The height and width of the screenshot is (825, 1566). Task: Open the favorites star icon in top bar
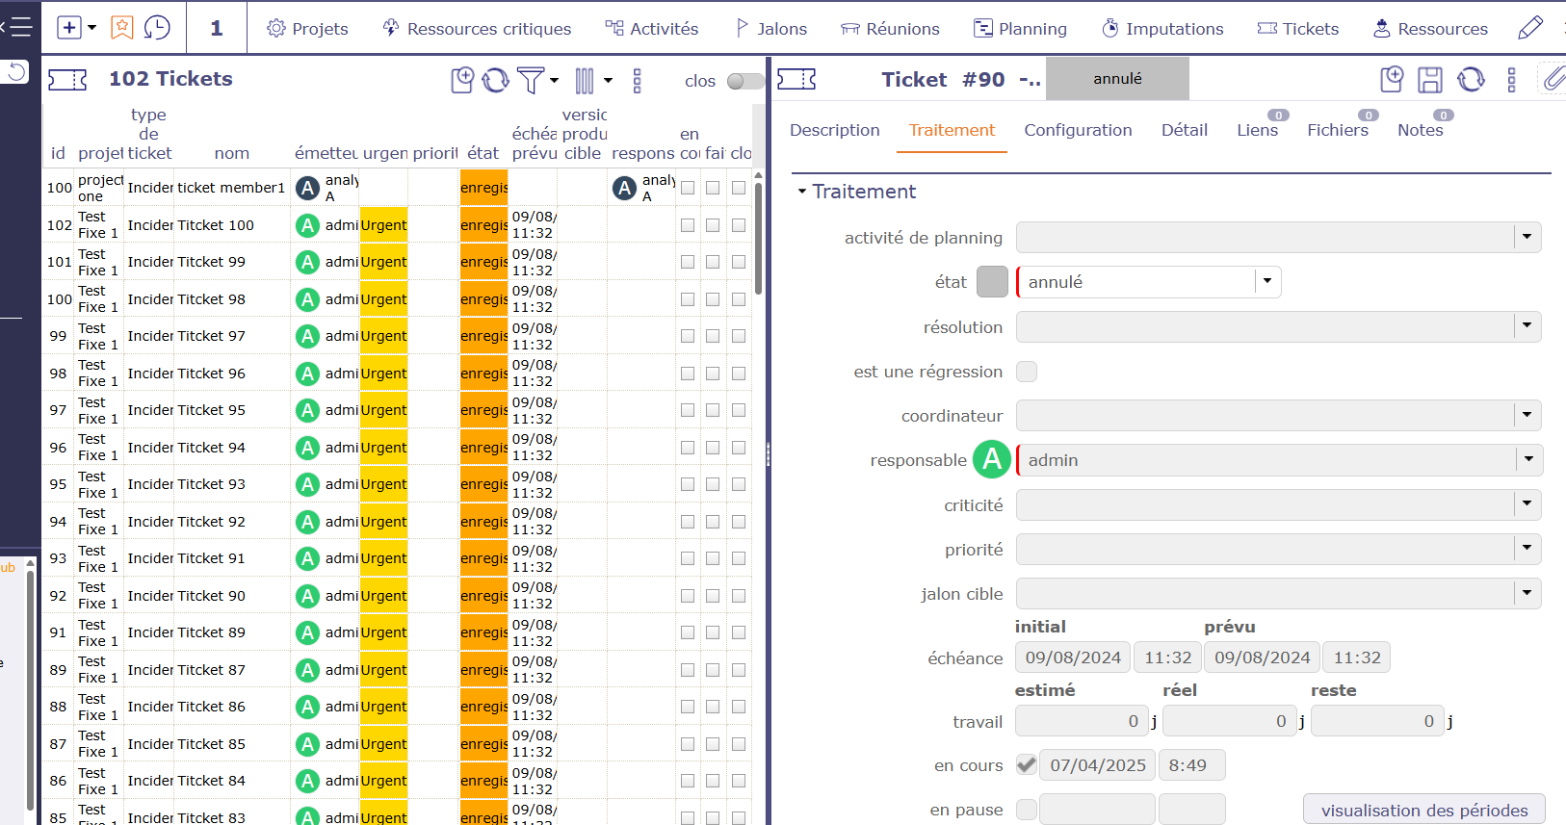(x=122, y=28)
